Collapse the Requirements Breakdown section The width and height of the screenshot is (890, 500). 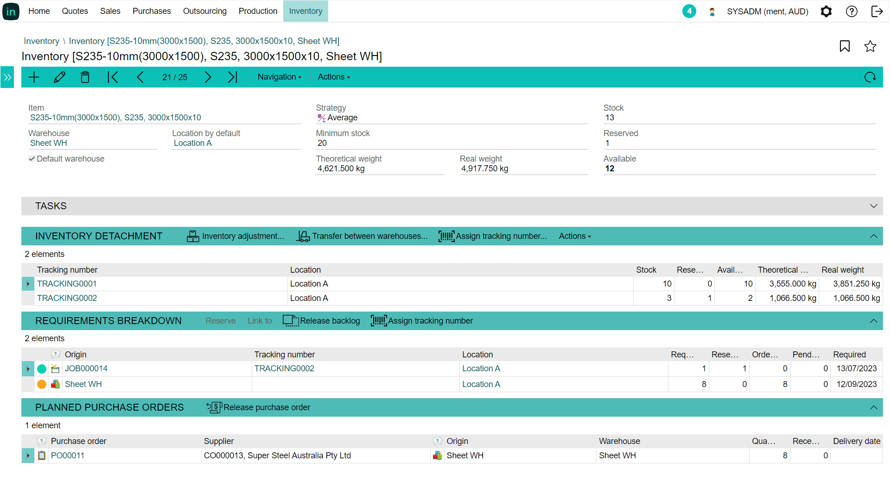click(873, 321)
